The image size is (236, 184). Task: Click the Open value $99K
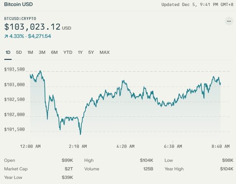pos(67,160)
